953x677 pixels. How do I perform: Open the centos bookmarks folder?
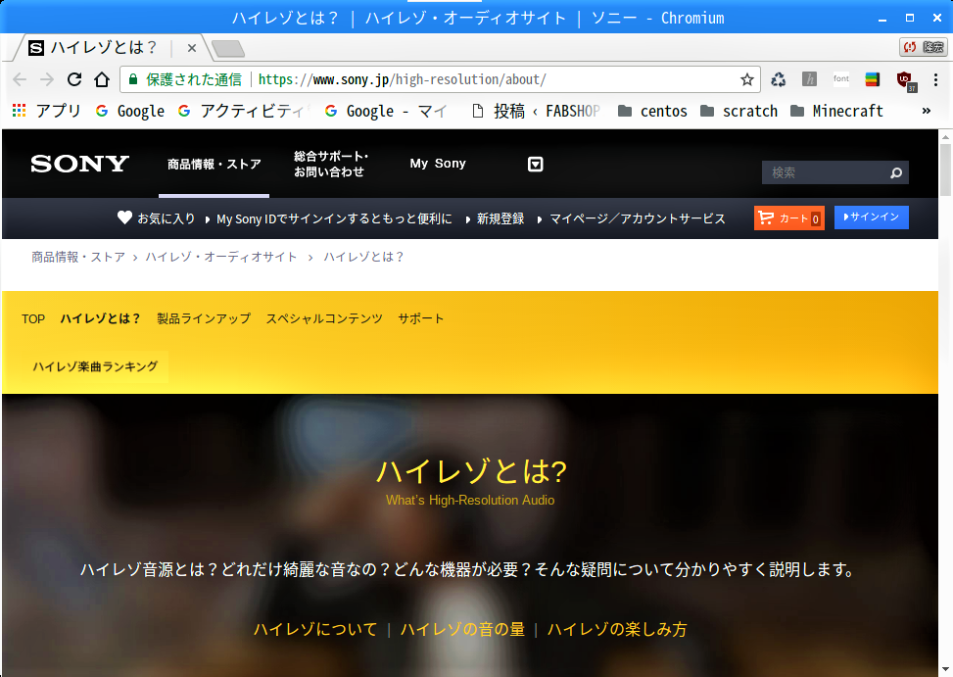click(x=652, y=111)
